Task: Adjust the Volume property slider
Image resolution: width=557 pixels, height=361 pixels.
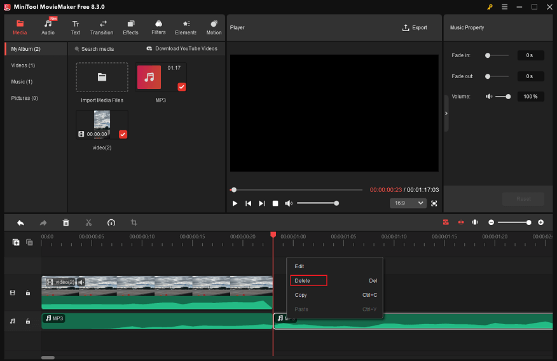Action: 503,97
